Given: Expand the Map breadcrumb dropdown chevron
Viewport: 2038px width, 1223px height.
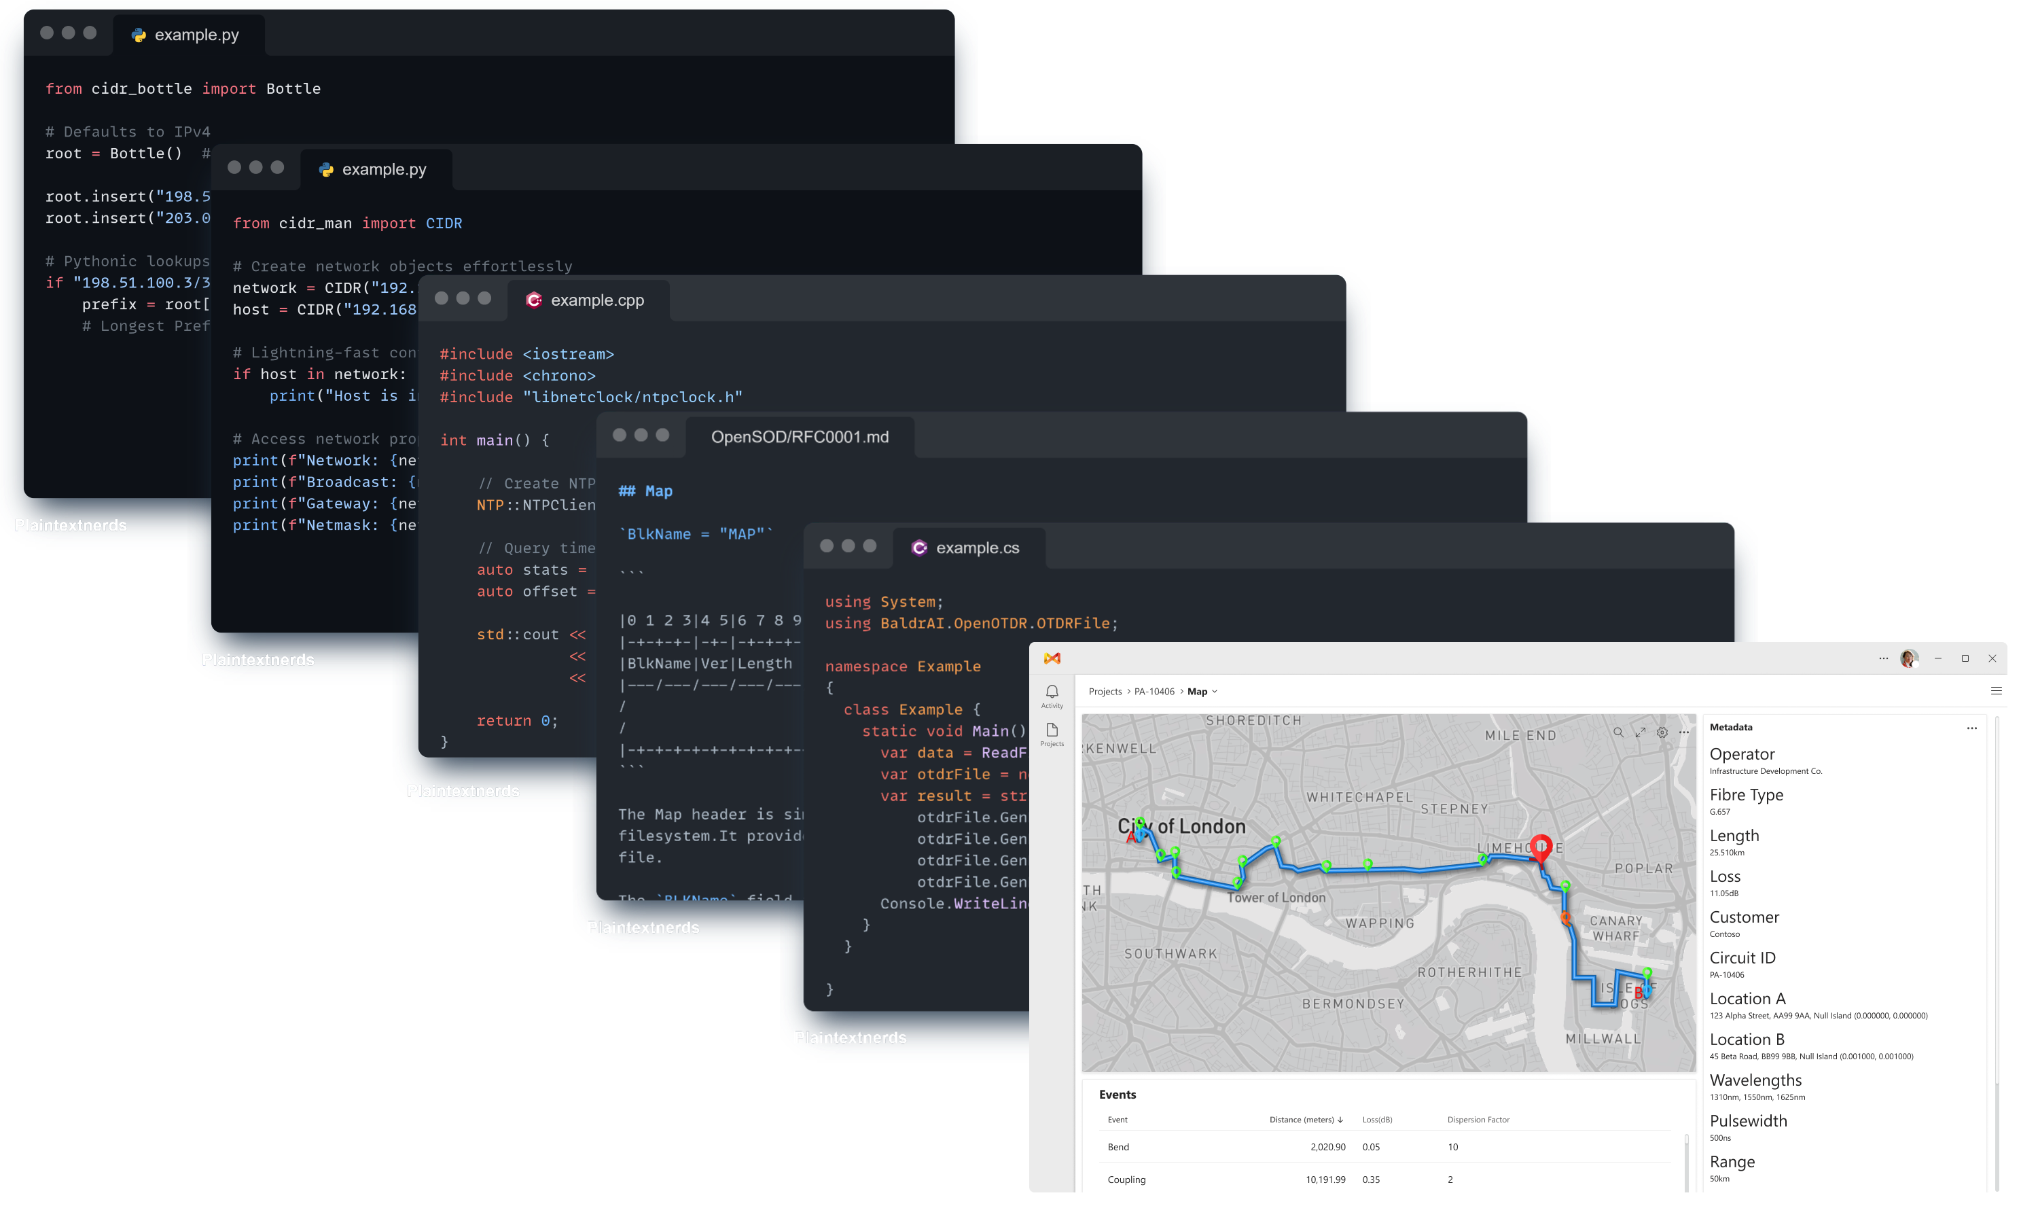Looking at the screenshot, I should pos(1214,692).
